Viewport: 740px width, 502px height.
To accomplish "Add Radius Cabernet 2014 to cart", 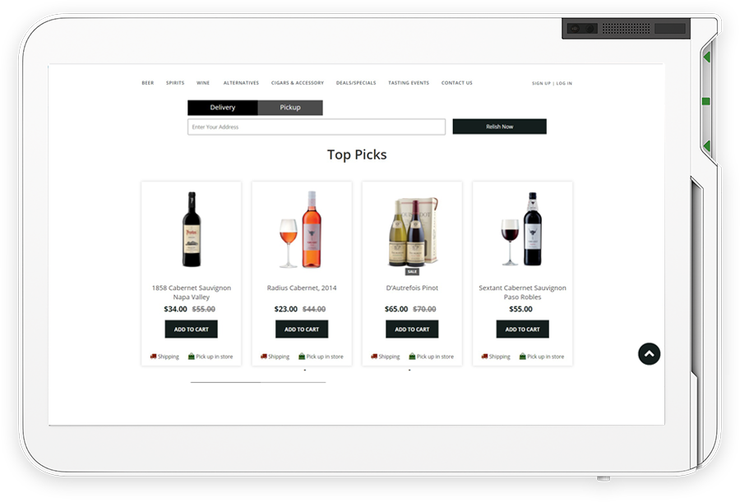I will click(302, 329).
